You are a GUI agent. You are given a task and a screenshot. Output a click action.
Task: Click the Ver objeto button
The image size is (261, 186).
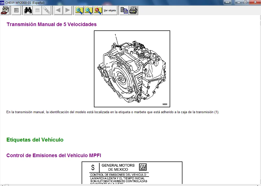110,10
